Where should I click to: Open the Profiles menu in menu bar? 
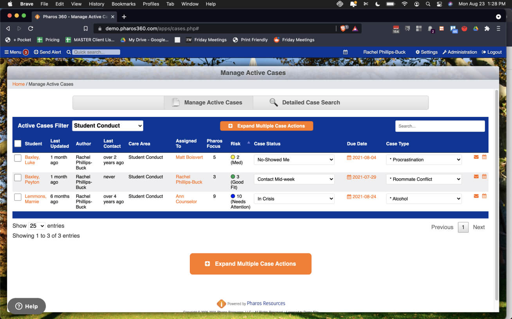[151, 4]
